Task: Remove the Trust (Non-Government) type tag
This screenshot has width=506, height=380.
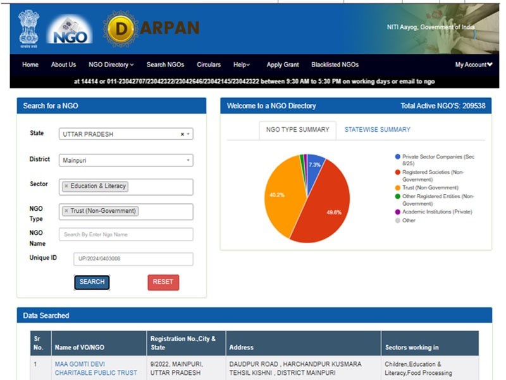Action: click(66, 211)
